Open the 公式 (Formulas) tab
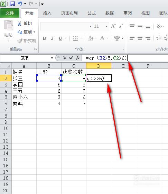168x194 pixels. pyautogui.click(x=92, y=13)
